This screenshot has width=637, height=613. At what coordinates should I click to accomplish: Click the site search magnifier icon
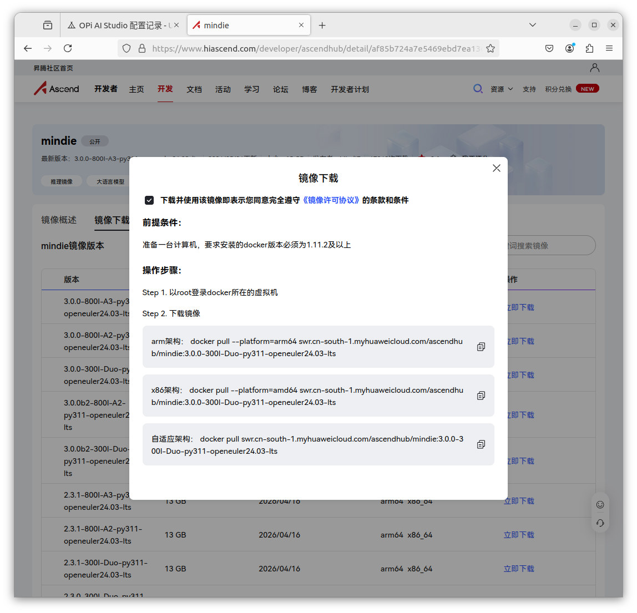(x=478, y=89)
